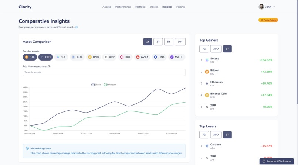Toggle Bitcoin series in chart legend

point(96,85)
